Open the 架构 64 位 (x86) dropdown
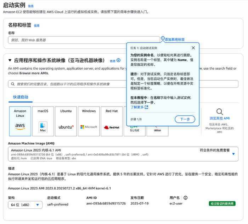Viewport: 248px width, 224px height. coord(25,205)
